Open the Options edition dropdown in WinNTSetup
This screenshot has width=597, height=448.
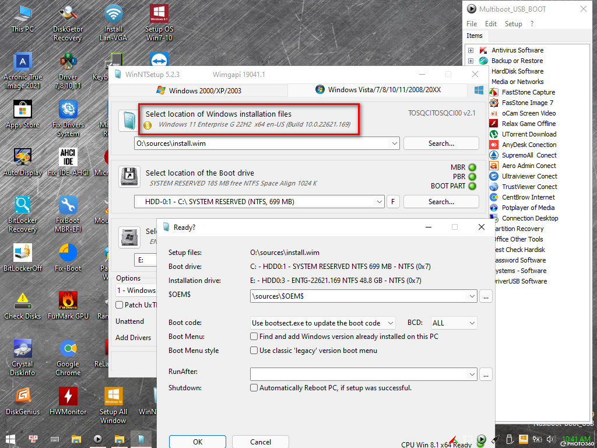136,290
